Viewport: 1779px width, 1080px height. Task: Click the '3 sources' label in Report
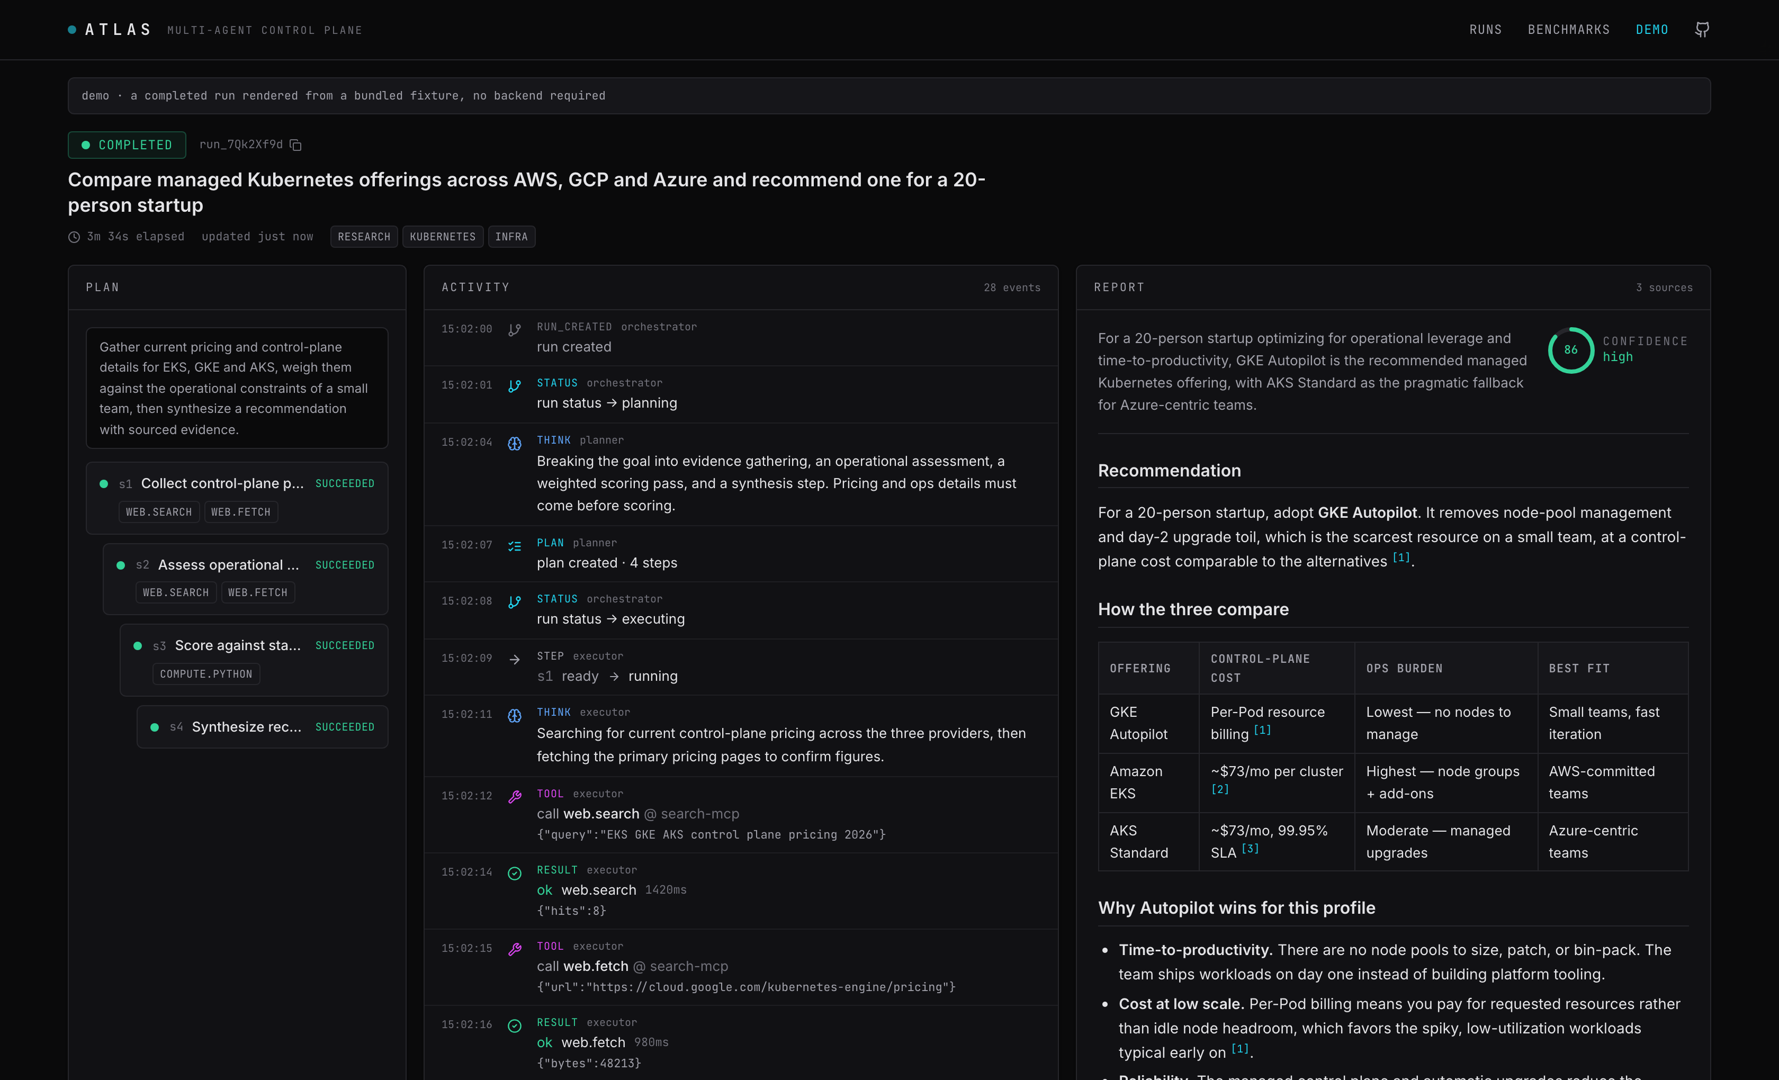1664,287
